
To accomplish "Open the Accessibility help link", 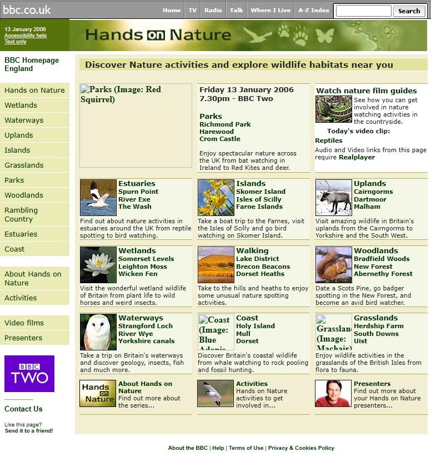I will 26,36.
